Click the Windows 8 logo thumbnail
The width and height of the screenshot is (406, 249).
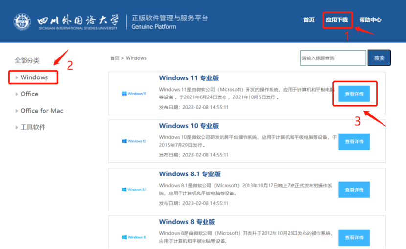(134, 237)
